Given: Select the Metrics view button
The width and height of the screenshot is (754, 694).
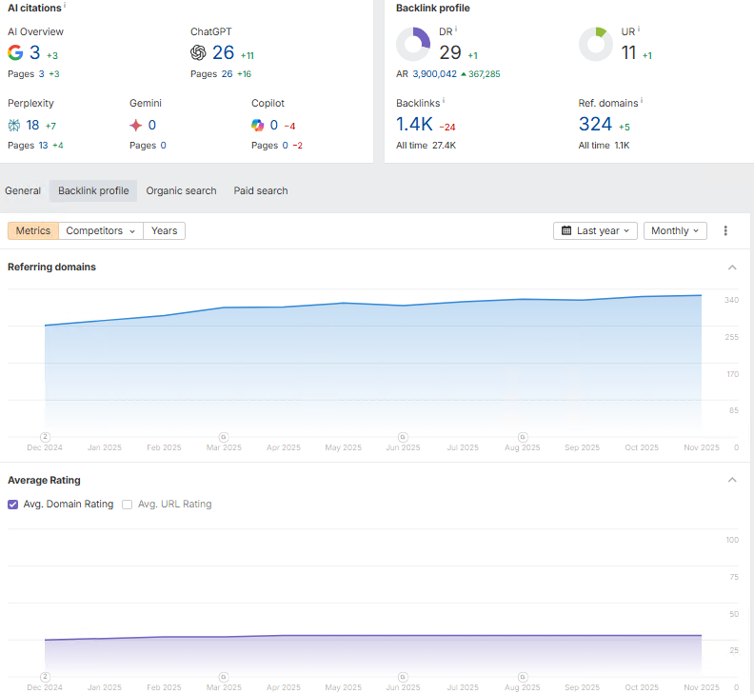Looking at the screenshot, I should [x=33, y=230].
